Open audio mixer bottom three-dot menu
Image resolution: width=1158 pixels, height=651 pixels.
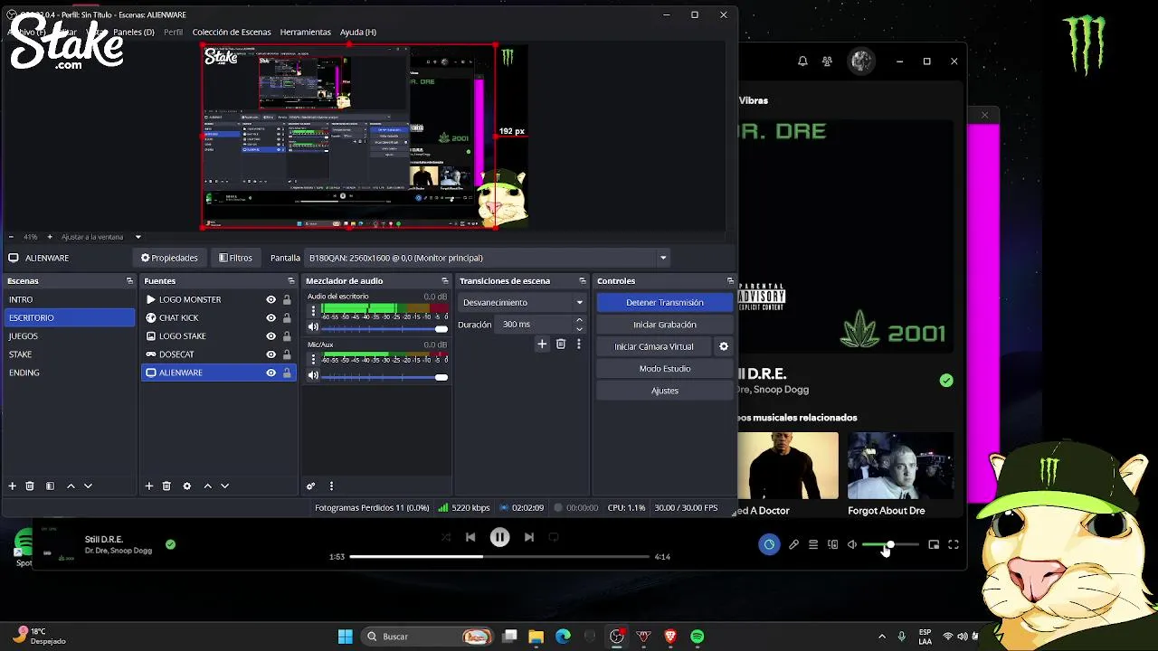331,486
